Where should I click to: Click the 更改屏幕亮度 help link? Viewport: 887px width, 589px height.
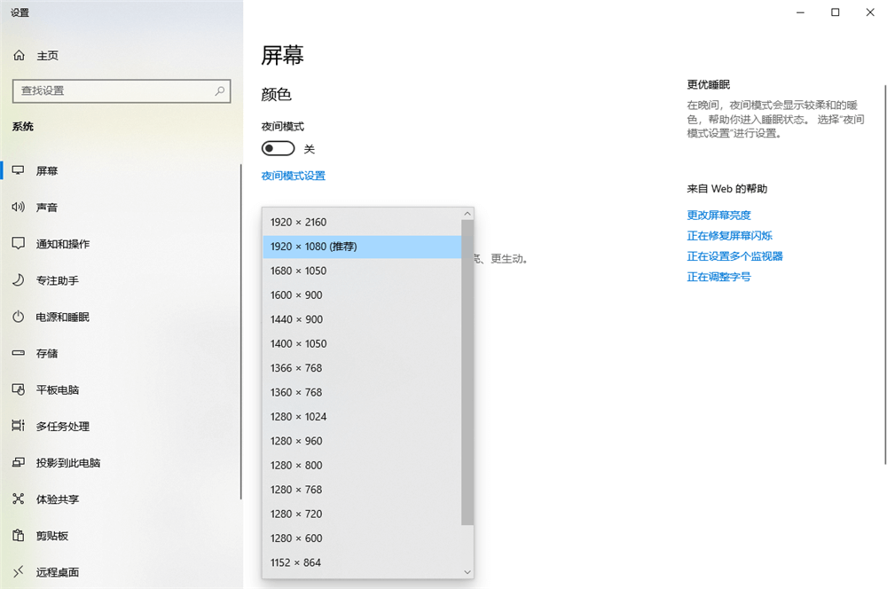[x=718, y=215]
